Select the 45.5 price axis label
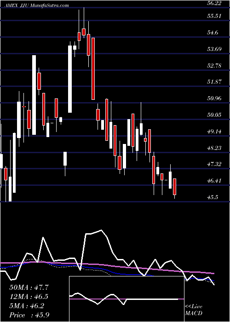Screen dimensions: 230x322 (x=213, y=197)
